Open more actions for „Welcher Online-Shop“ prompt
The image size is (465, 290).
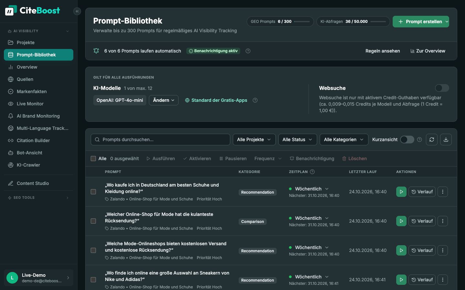pyautogui.click(x=443, y=221)
